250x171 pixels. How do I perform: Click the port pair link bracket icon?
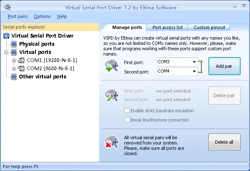200,67
